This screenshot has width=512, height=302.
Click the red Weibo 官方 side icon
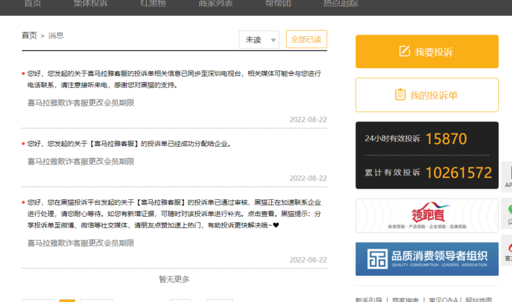(508, 248)
